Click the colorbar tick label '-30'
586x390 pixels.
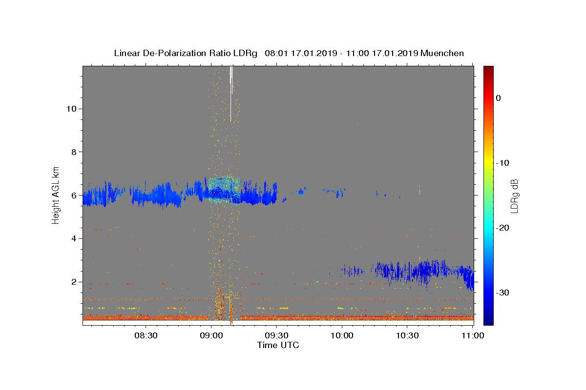point(502,292)
